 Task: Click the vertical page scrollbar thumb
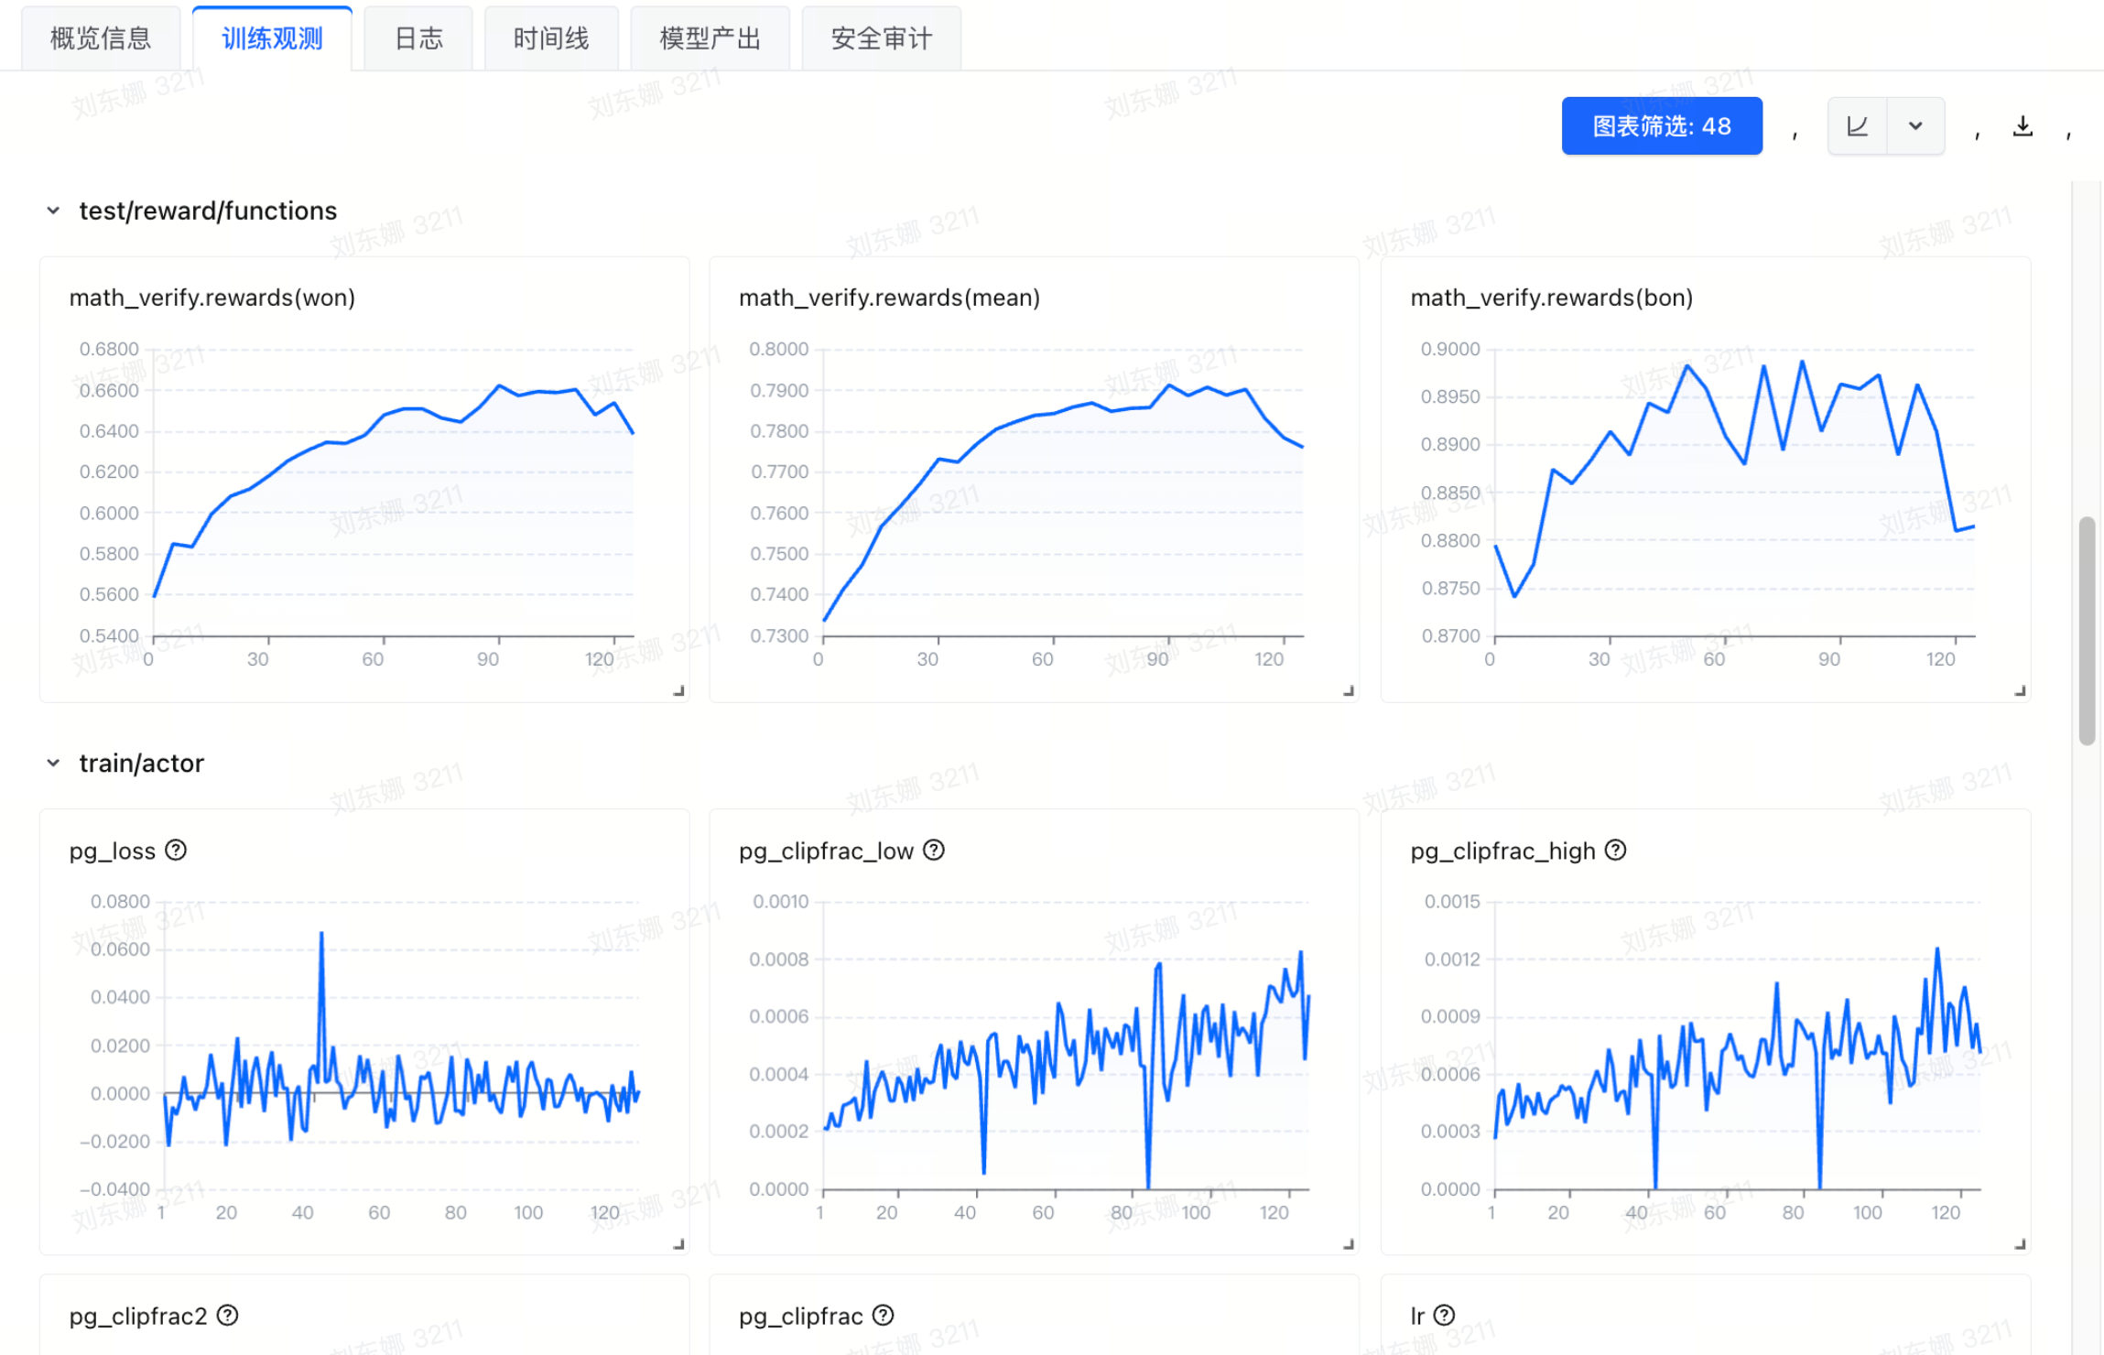coord(2087,630)
